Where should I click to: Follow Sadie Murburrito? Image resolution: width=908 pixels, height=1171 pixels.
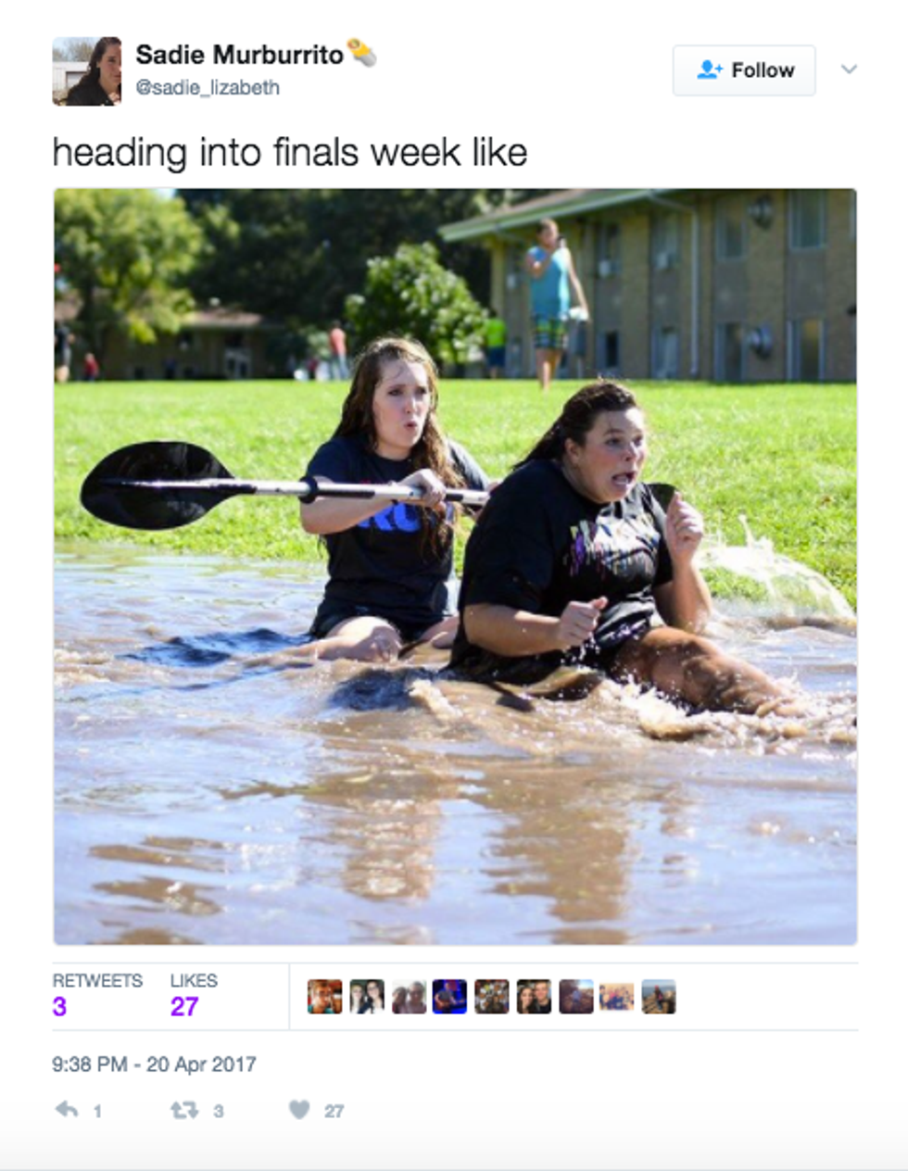744,70
